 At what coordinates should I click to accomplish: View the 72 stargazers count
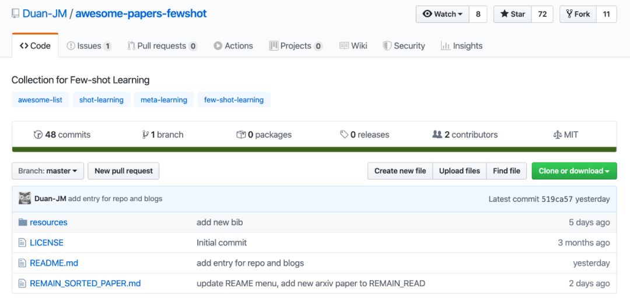point(542,14)
